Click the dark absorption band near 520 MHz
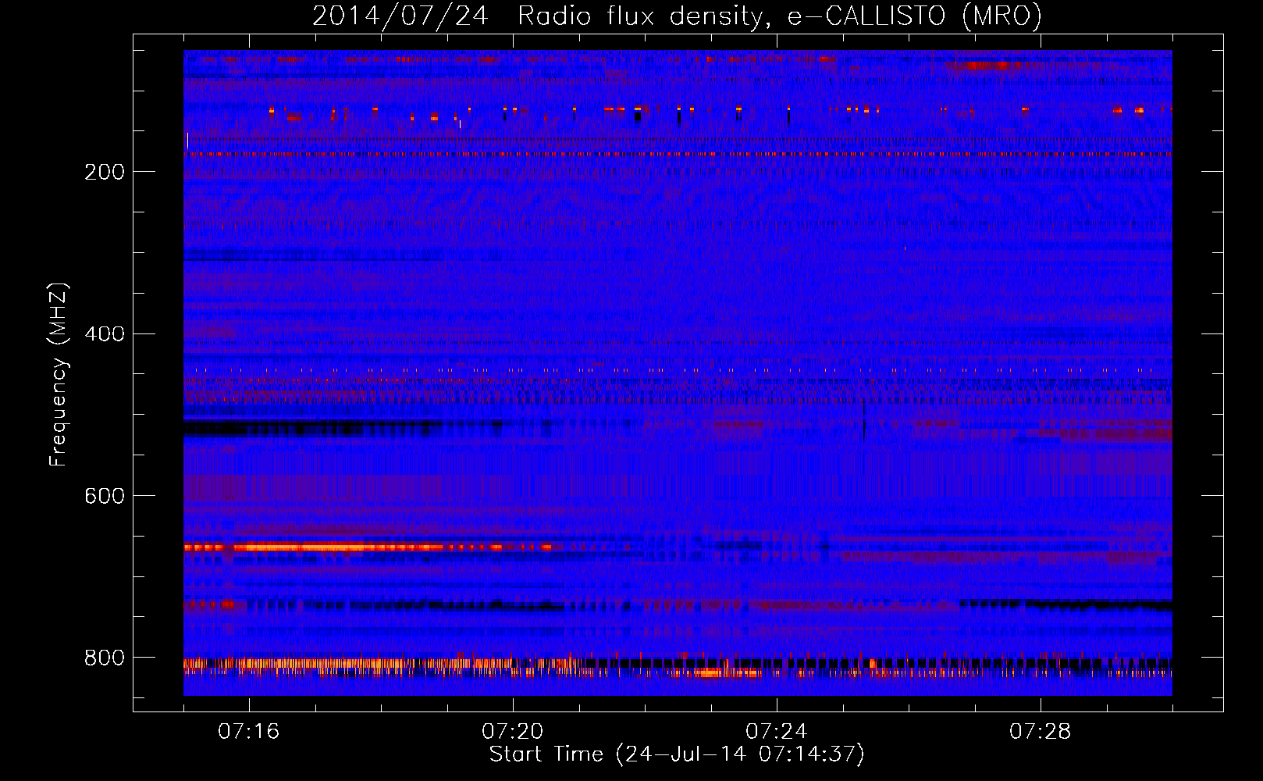The width and height of the screenshot is (1263, 781). [312, 428]
